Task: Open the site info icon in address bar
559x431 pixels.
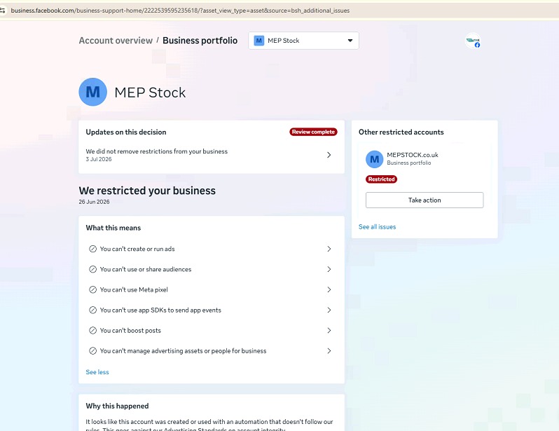Action: click(x=3, y=11)
